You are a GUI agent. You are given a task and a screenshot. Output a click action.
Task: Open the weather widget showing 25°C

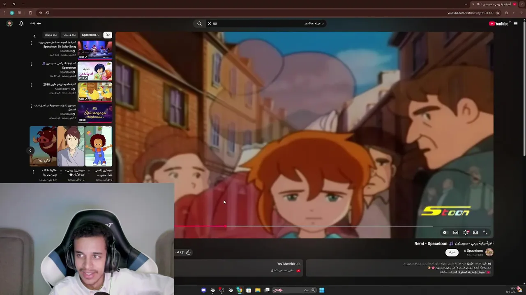coord(515,290)
